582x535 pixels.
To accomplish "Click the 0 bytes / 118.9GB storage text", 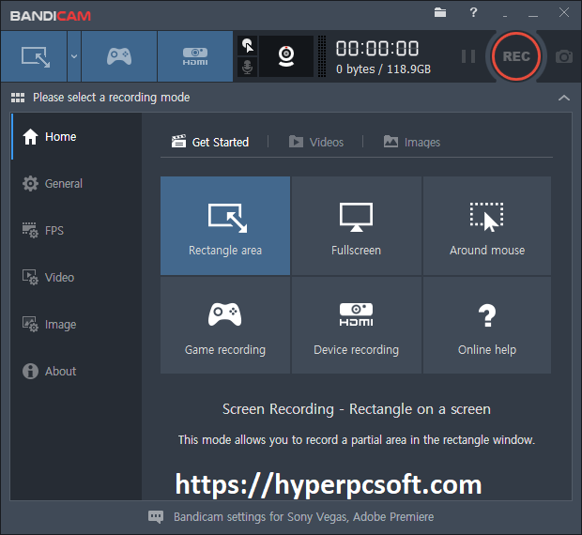I will pyautogui.click(x=383, y=69).
